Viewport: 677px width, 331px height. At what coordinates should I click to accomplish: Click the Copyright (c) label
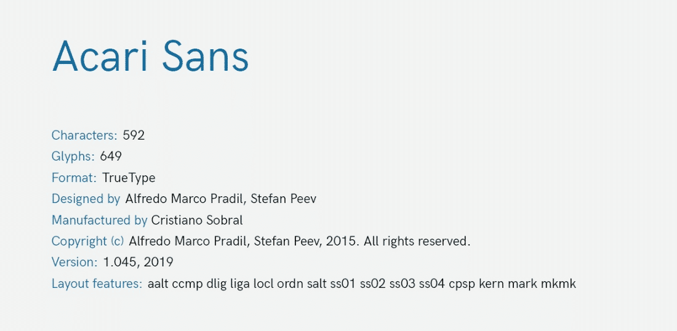(x=88, y=241)
